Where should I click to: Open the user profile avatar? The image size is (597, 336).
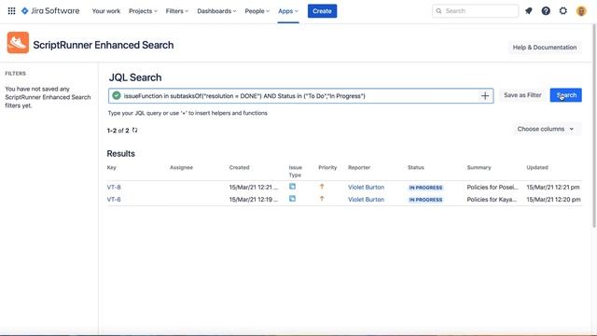581,11
